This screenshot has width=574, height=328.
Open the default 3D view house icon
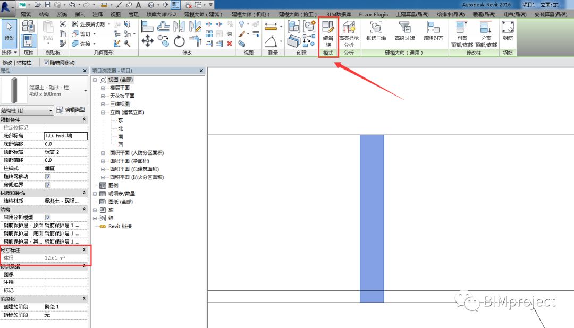click(151, 5)
